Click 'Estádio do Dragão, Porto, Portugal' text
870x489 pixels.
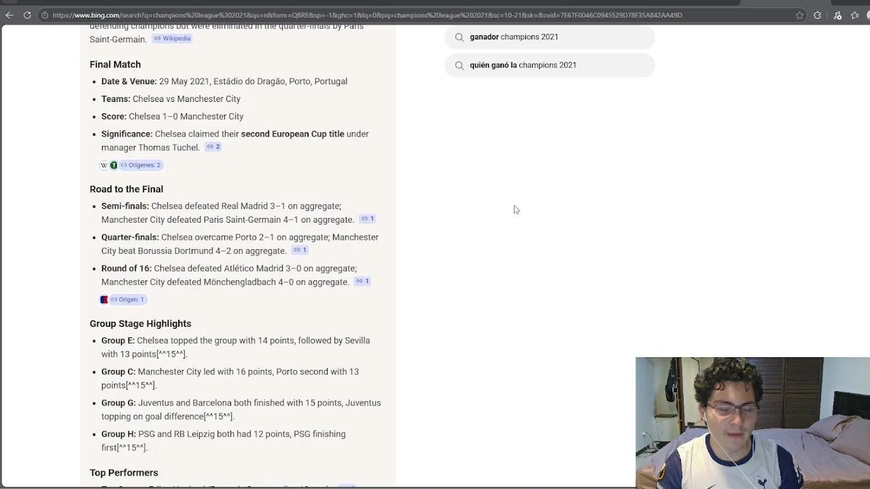(x=280, y=81)
